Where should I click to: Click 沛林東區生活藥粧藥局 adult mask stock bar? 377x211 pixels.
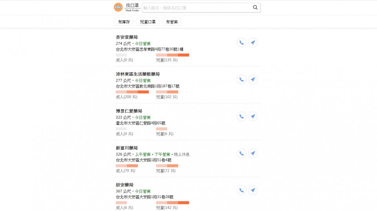pyautogui.click(x=132, y=92)
